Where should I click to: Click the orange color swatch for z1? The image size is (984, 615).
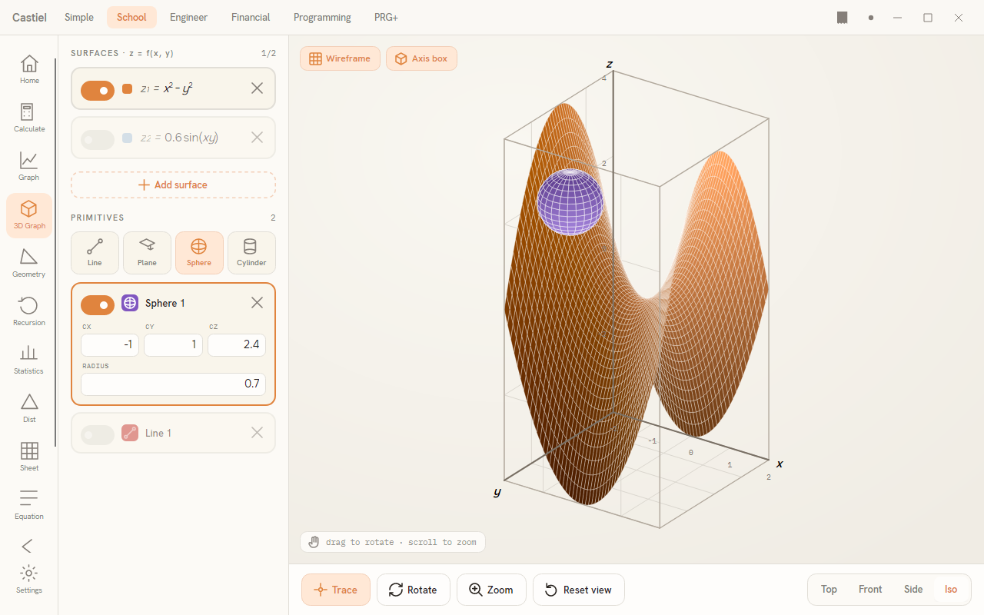(x=128, y=89)
